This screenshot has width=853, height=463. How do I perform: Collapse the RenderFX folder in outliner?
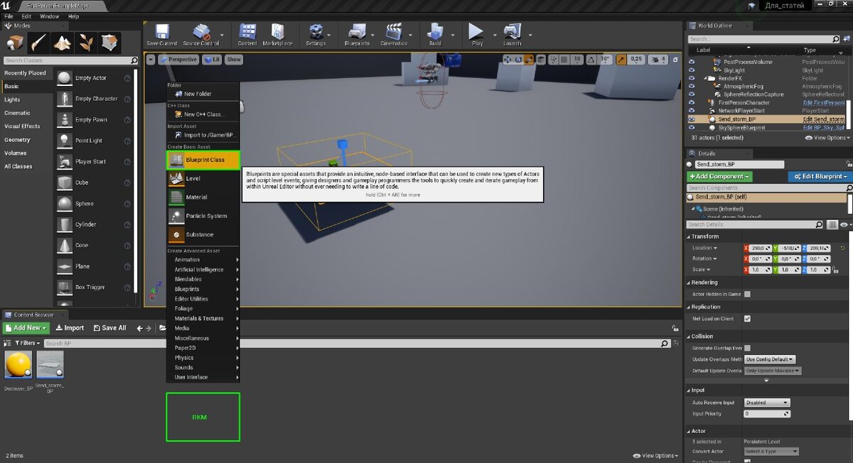tap(705, 78)
